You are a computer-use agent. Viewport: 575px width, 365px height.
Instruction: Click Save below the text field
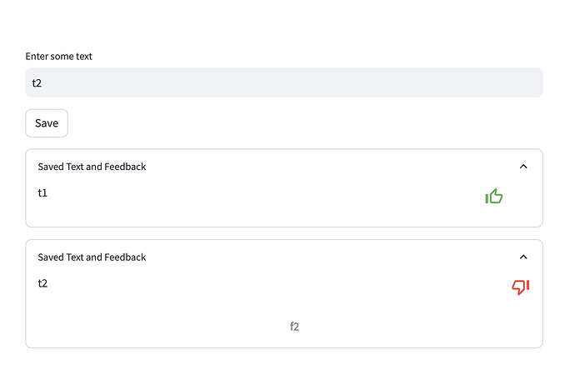pos(47,123)
